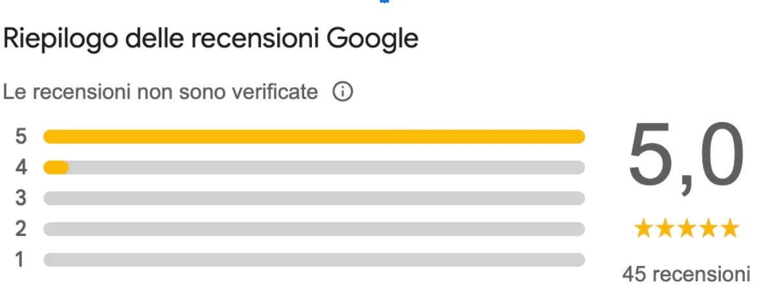Click the middle (third) yellow rating star
Screen dimensions: 765x296
point(686,228)
